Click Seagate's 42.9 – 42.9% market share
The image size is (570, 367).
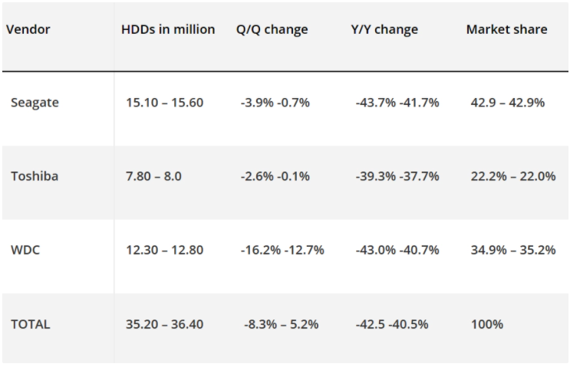point(507,102)
